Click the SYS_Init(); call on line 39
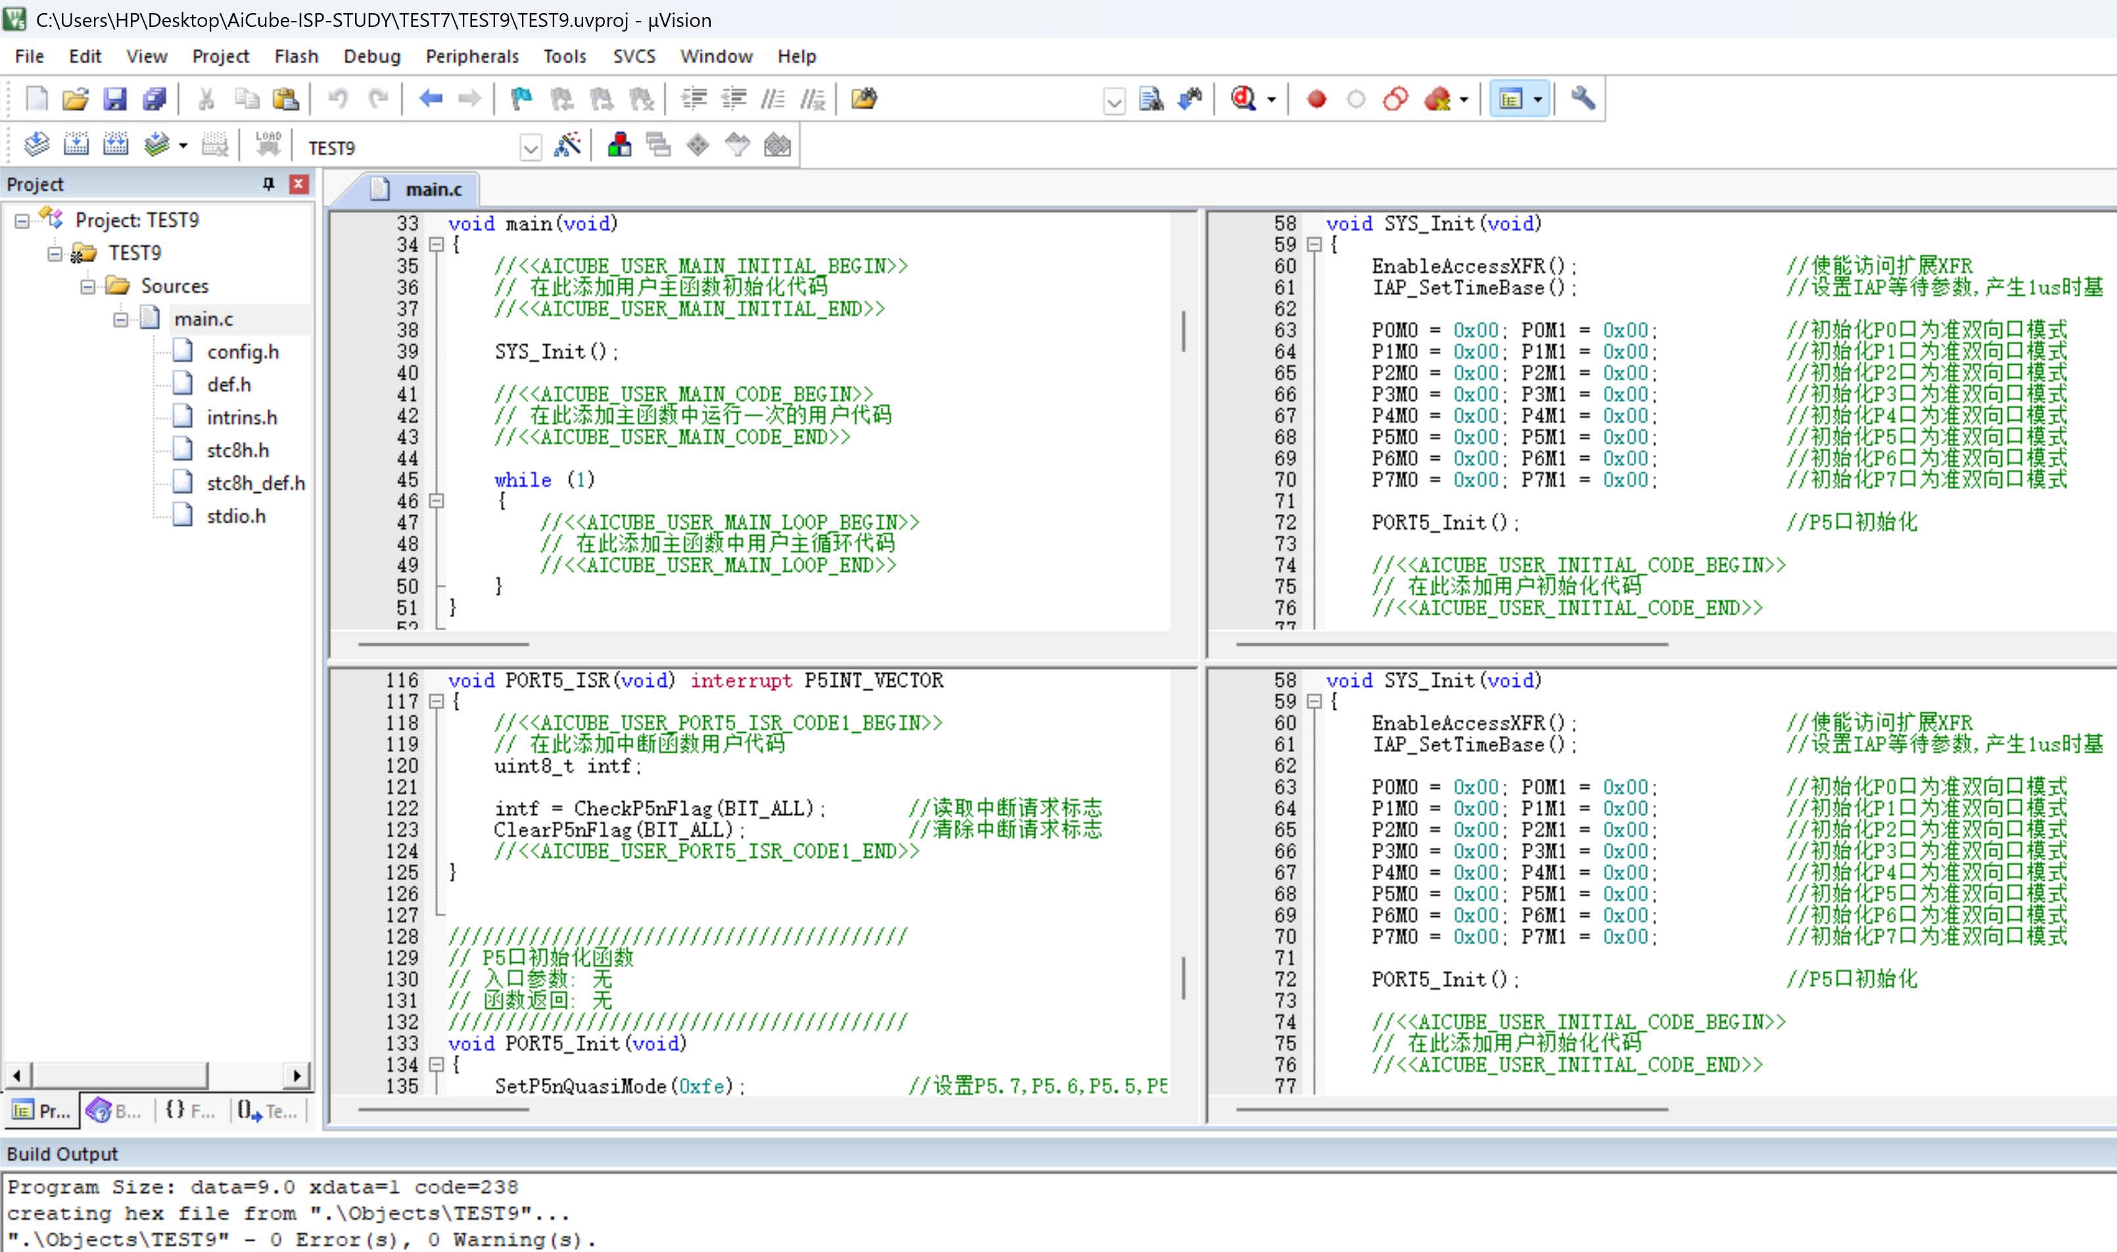 (556, 352)
